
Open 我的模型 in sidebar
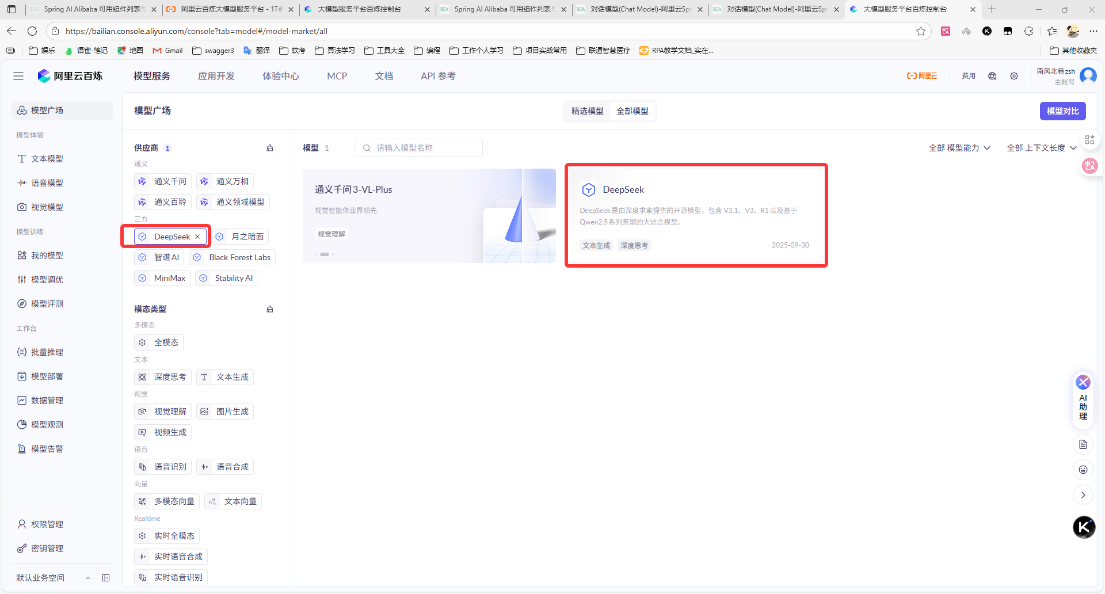click(62, 256)
